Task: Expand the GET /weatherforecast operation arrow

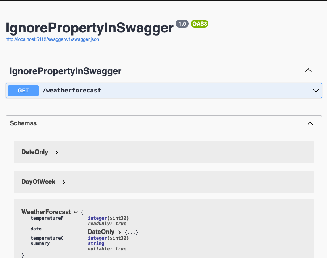Action: coord(316,91)
